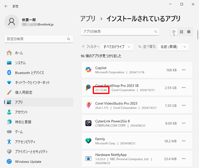Open more options for CyberLink Power2Go 8

pyautogui.click(x=183, y=123)
